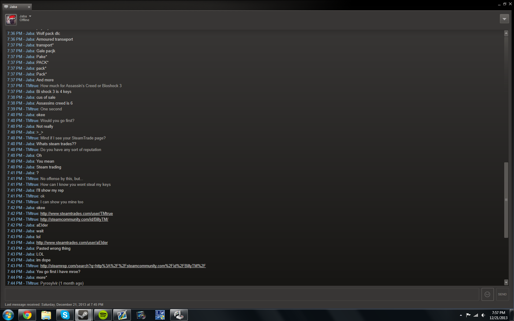Open the network signal tray icon
Image resolution: width=514 pixels, height=321 pixels.
(476, 315)
